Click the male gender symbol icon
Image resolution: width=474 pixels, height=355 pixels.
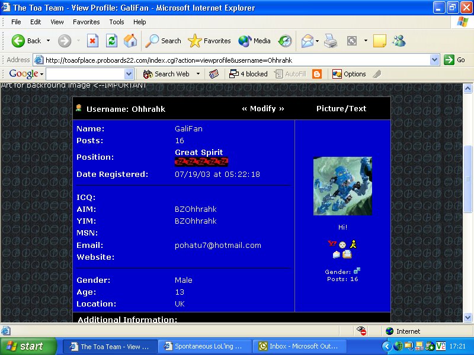click(357, 271)
